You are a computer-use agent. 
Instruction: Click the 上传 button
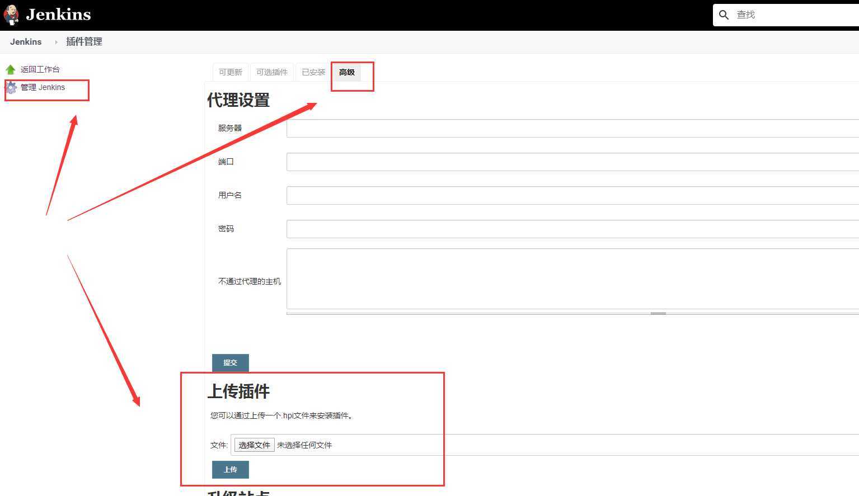(x=231, y=470)
